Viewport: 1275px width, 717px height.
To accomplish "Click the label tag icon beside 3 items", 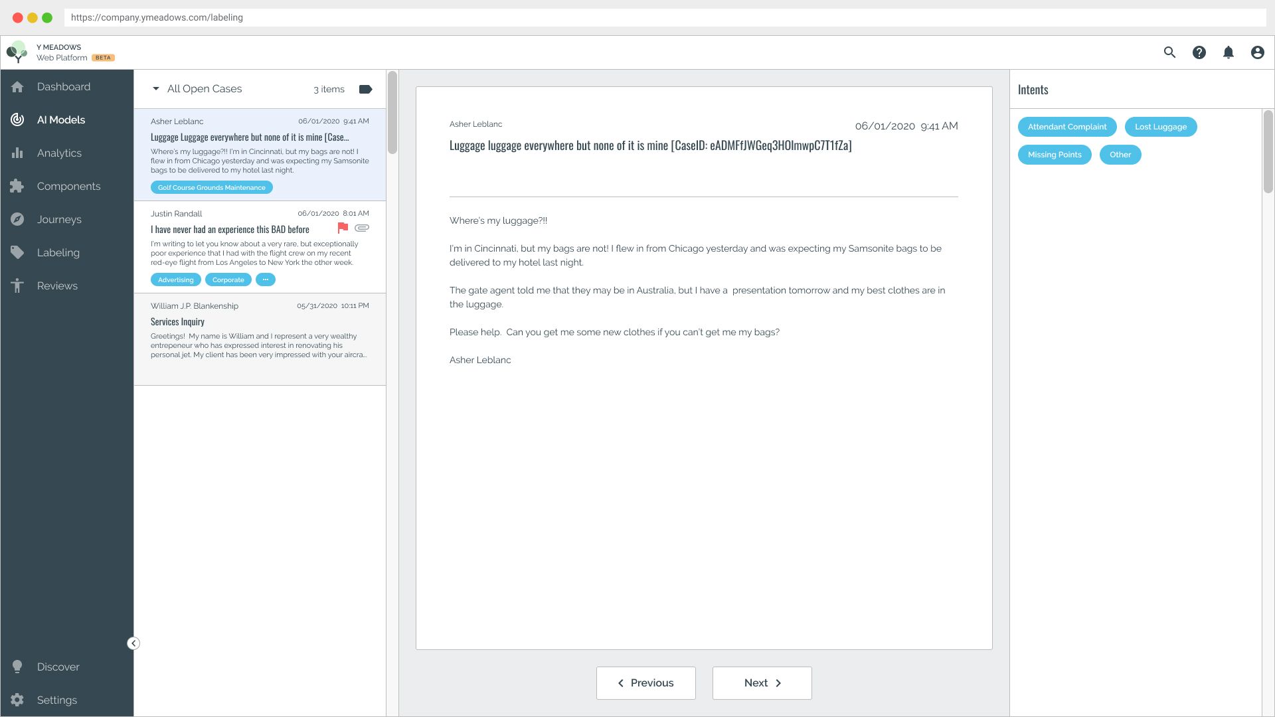I will [x=365, y=89].
